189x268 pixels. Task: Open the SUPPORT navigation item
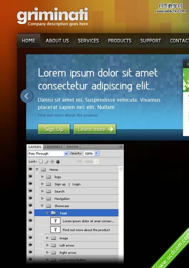coord(150,41)
